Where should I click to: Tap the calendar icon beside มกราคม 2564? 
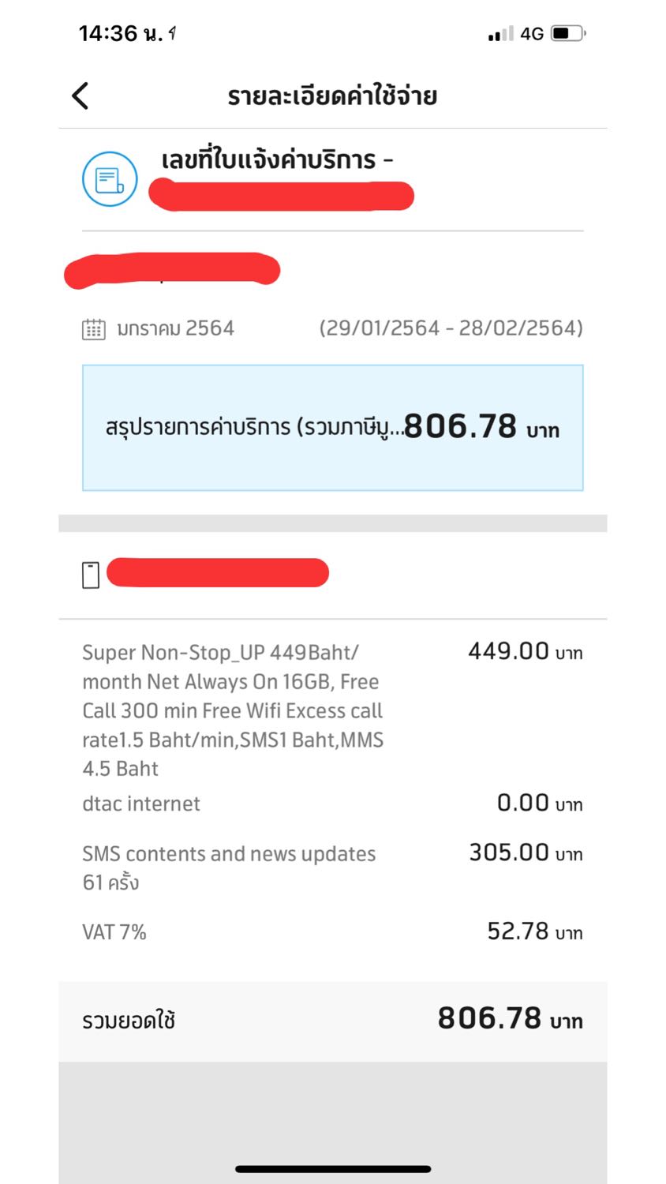point(93,329)
